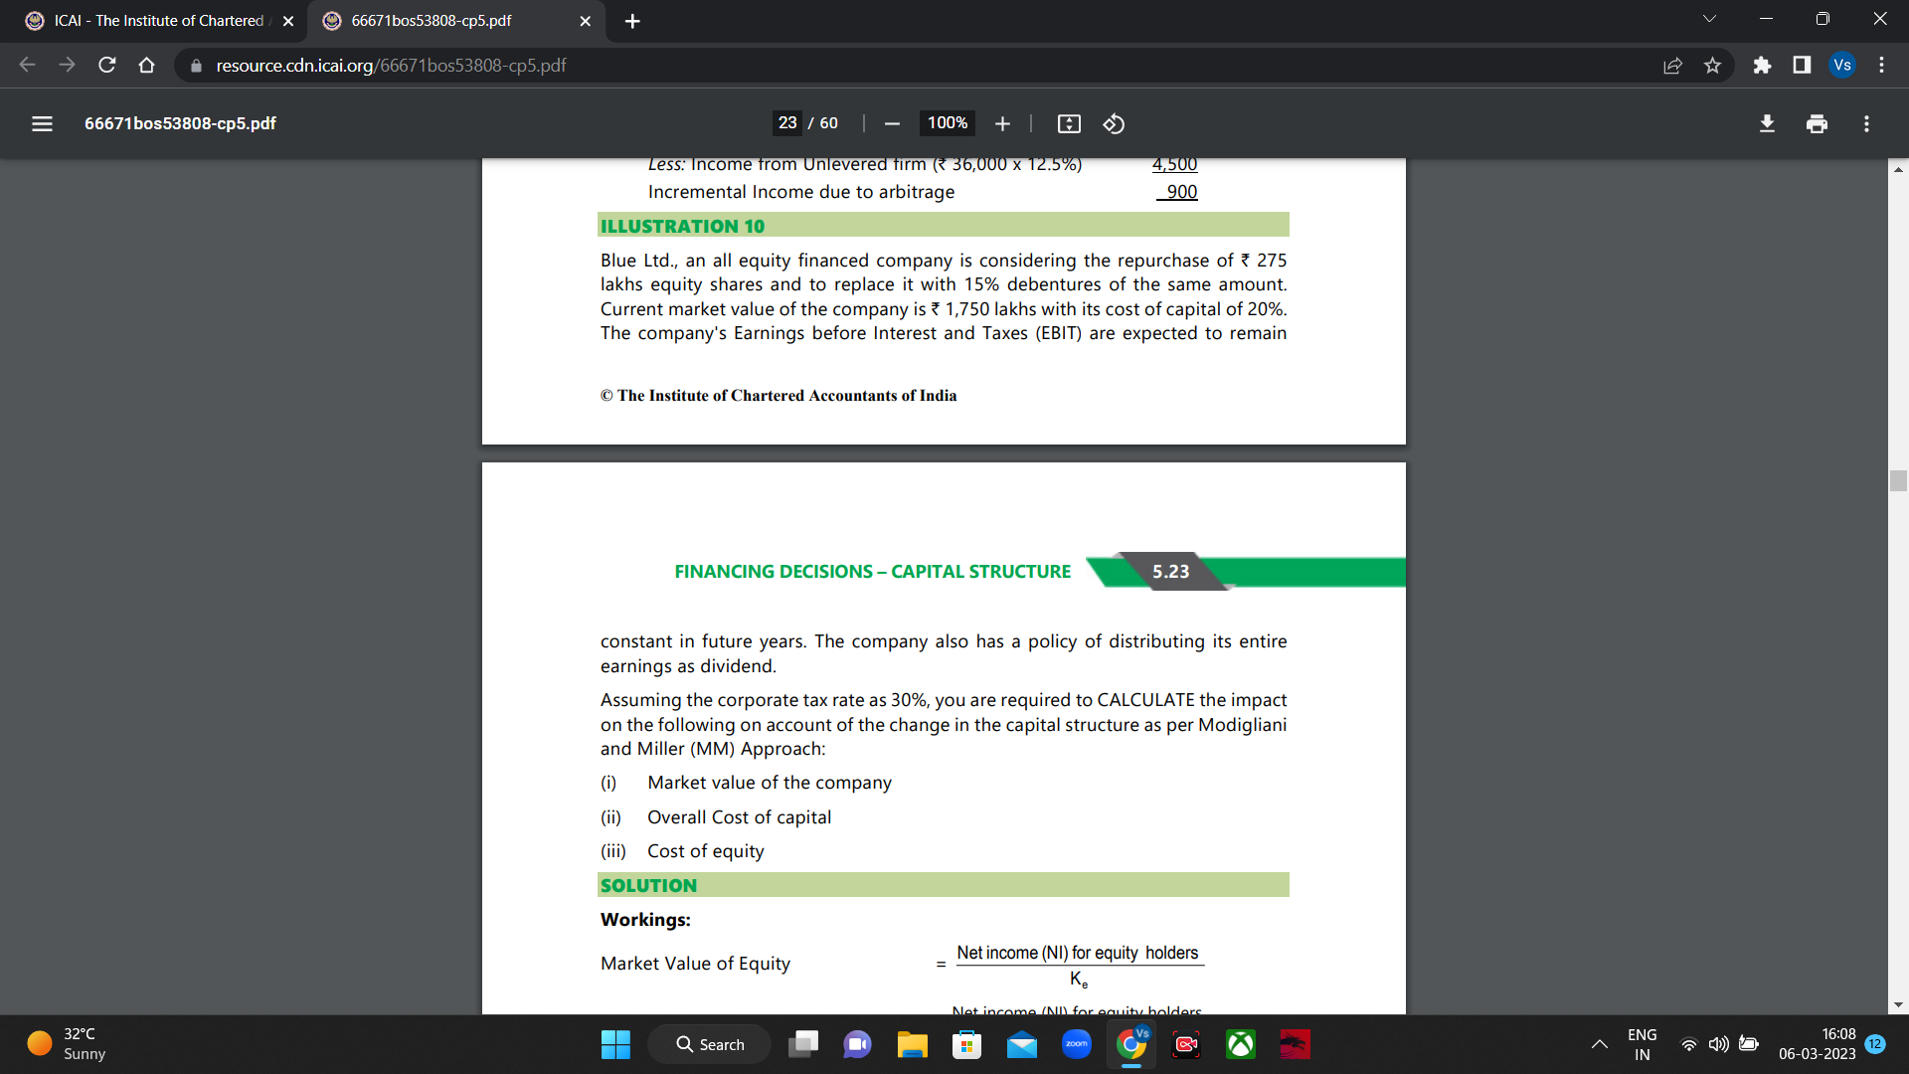Image resolution: width=1909 pixels, height=1074 pixels.
Task: Click the PDF zoom in button
Action: point(1002,123)
